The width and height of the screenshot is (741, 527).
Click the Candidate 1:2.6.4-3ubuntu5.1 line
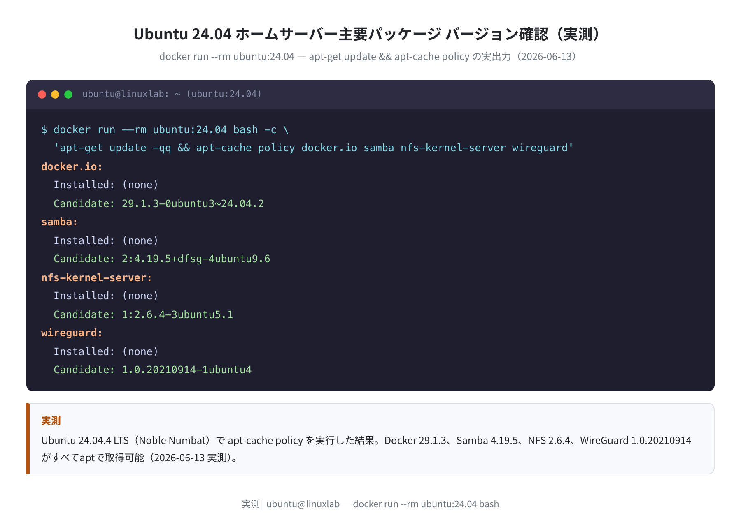point(143,314)
